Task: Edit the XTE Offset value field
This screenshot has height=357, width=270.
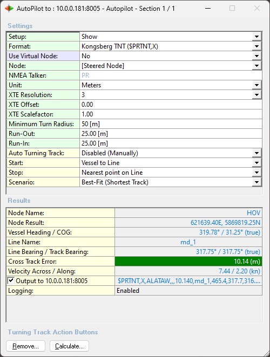Action: [x=171, y=105]
